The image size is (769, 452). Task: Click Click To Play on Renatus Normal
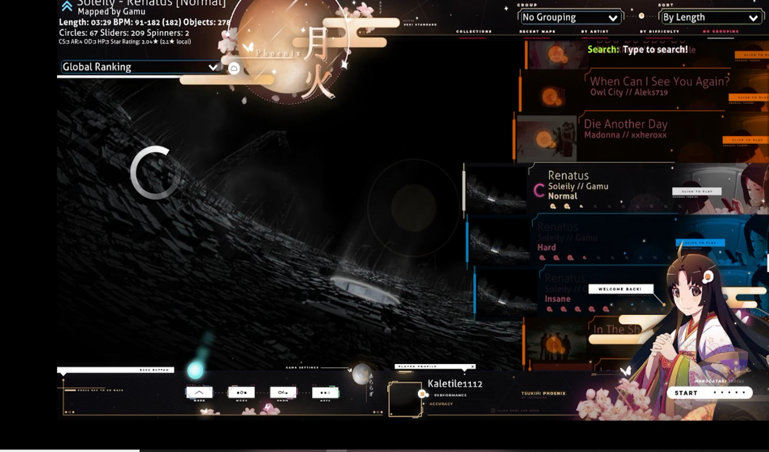click(697, 191)
